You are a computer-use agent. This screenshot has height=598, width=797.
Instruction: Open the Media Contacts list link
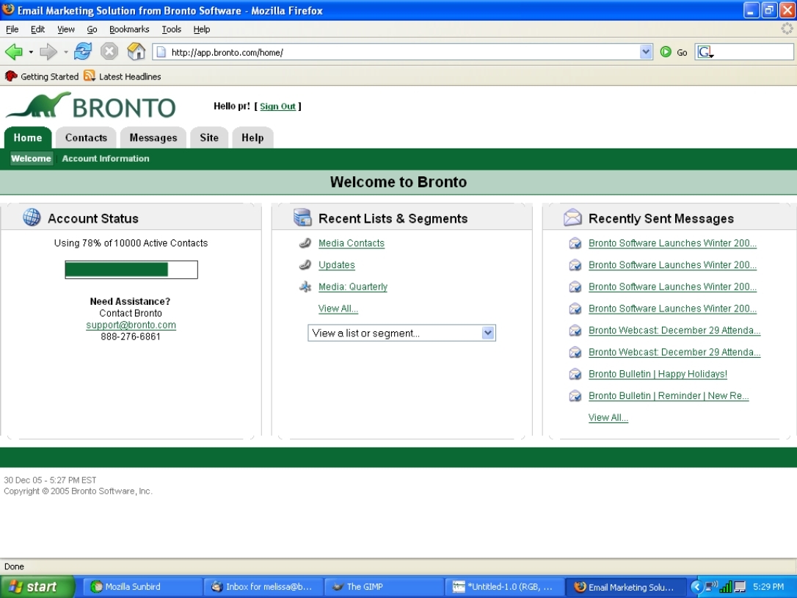pyautogui.click(x=352, y=243)
